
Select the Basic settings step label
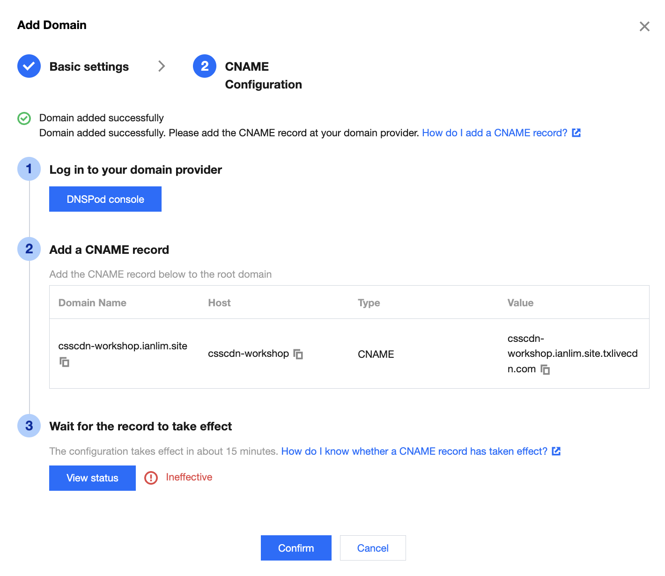click(89, 66)
